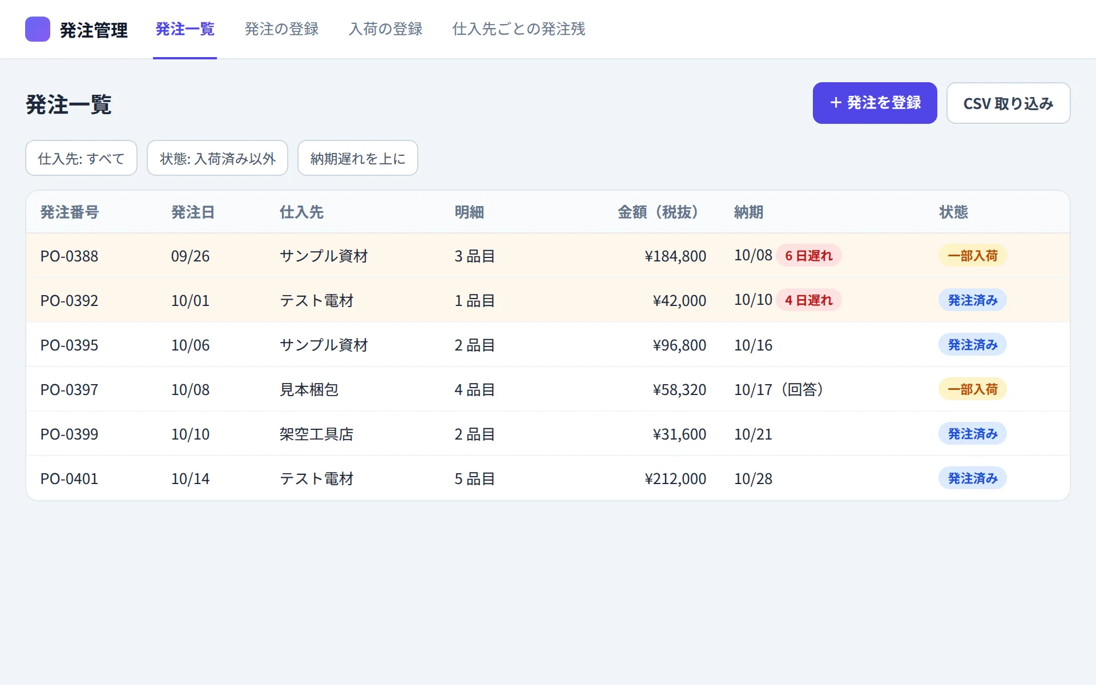The height and width of the screenshot is (685, 1096).
Task: Open the 仕入先: すべて filter
Action: 81,158
